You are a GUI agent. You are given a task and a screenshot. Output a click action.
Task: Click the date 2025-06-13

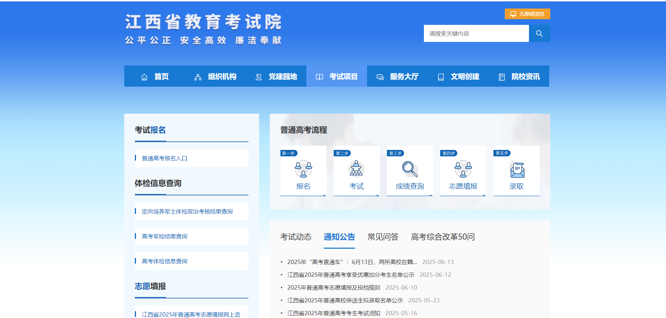(438, 262)
